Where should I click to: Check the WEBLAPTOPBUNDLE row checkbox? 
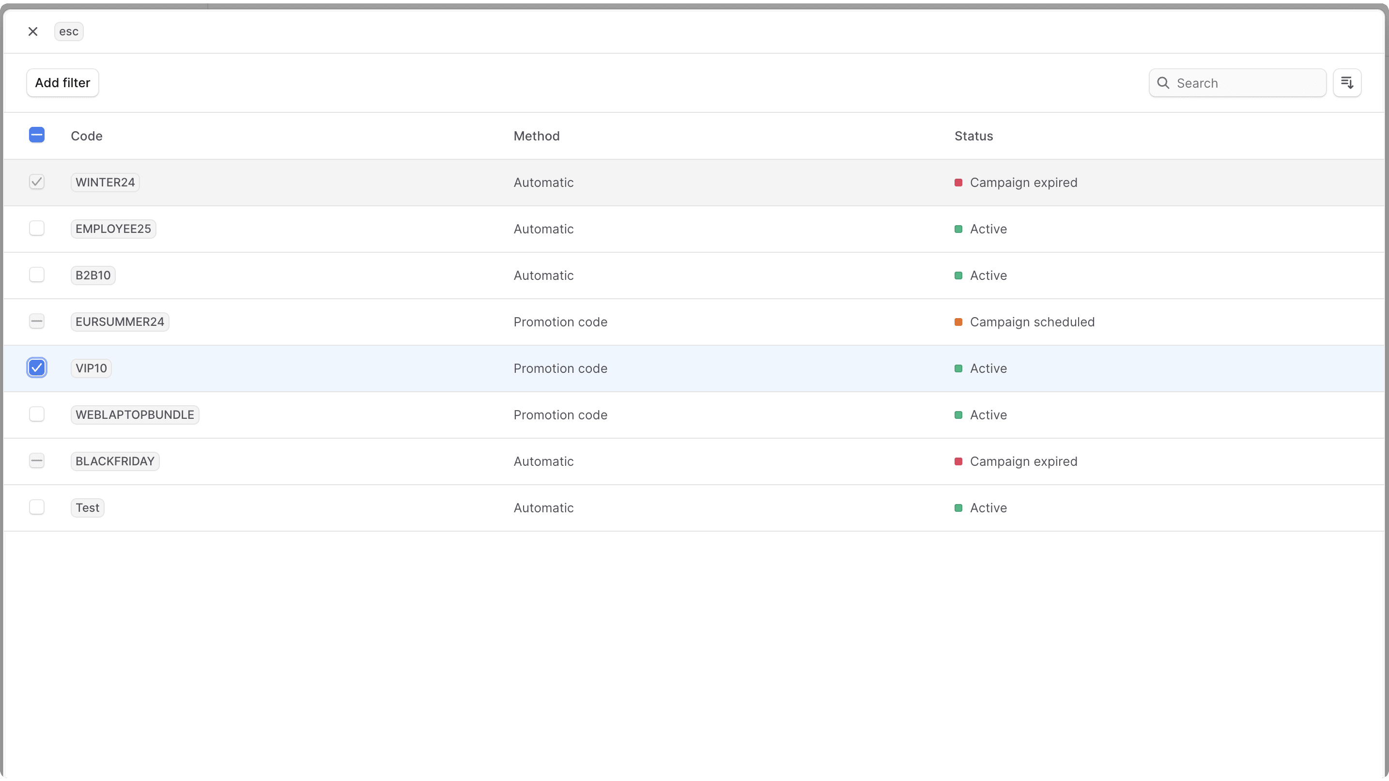37,414
